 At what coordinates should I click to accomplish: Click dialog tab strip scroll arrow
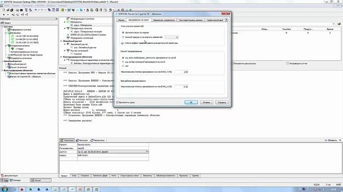pyautogui.click(x=227, y=20)
